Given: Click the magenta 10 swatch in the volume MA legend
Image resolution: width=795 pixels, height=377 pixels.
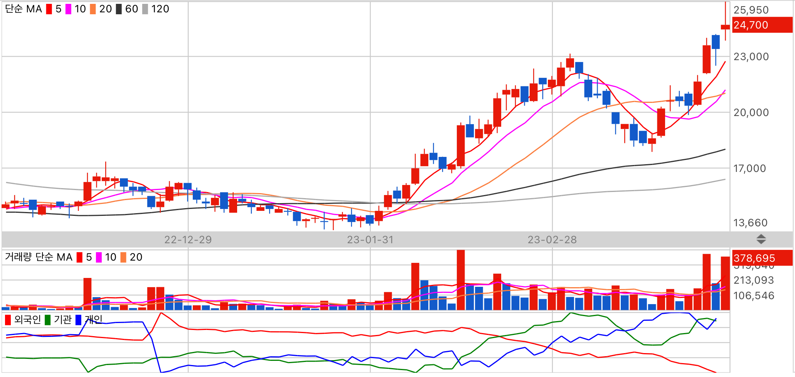Looking at the screenshot, I should 99,257.
